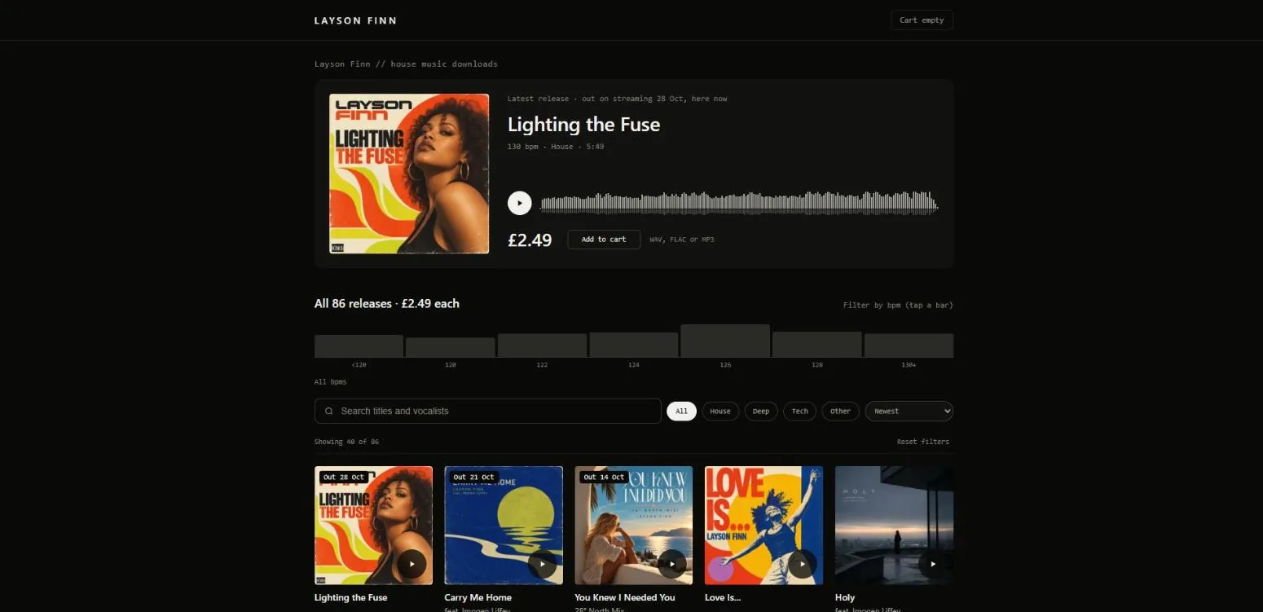
Task: Click the 'All bpms' label
Action: click(x=330, y=381)
